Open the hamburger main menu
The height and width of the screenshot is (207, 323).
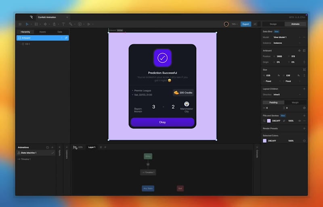click(x=20, y=24)
